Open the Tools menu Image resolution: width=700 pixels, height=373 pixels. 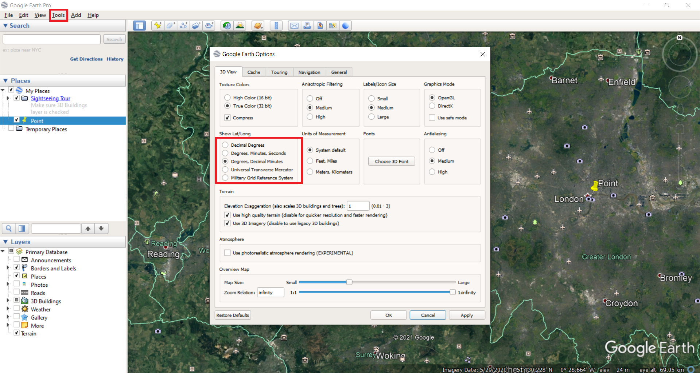coord(58,15)
